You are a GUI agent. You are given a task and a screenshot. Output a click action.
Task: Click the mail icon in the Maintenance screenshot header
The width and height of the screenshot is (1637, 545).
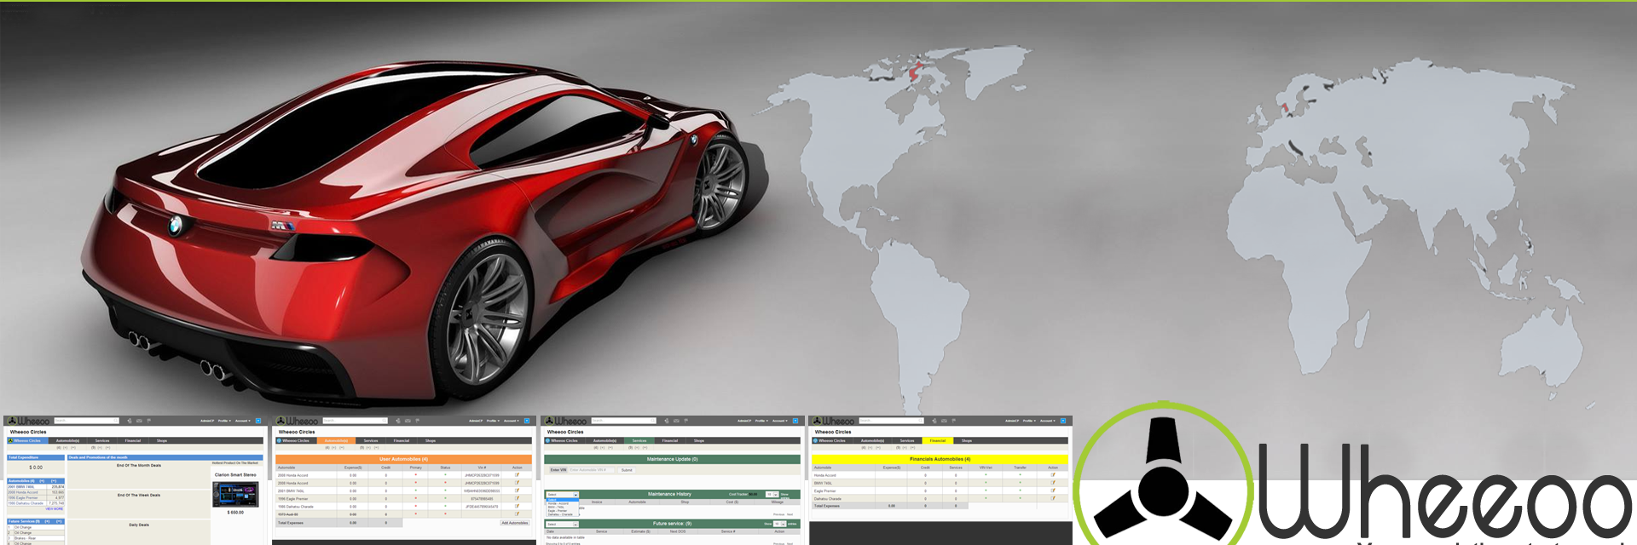(x=676, y=421)
